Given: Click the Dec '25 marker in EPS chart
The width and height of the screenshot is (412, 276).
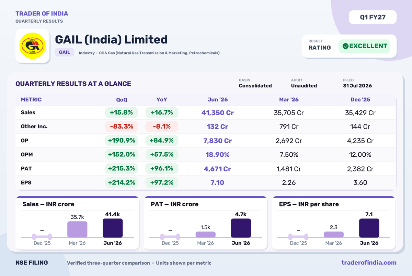Looking at the screenshot, I should click(298, 237).
